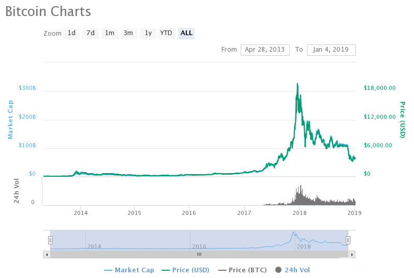Select the 1d zoom range
This screenshot has width=414, height=278.
[x=71, y=33]
